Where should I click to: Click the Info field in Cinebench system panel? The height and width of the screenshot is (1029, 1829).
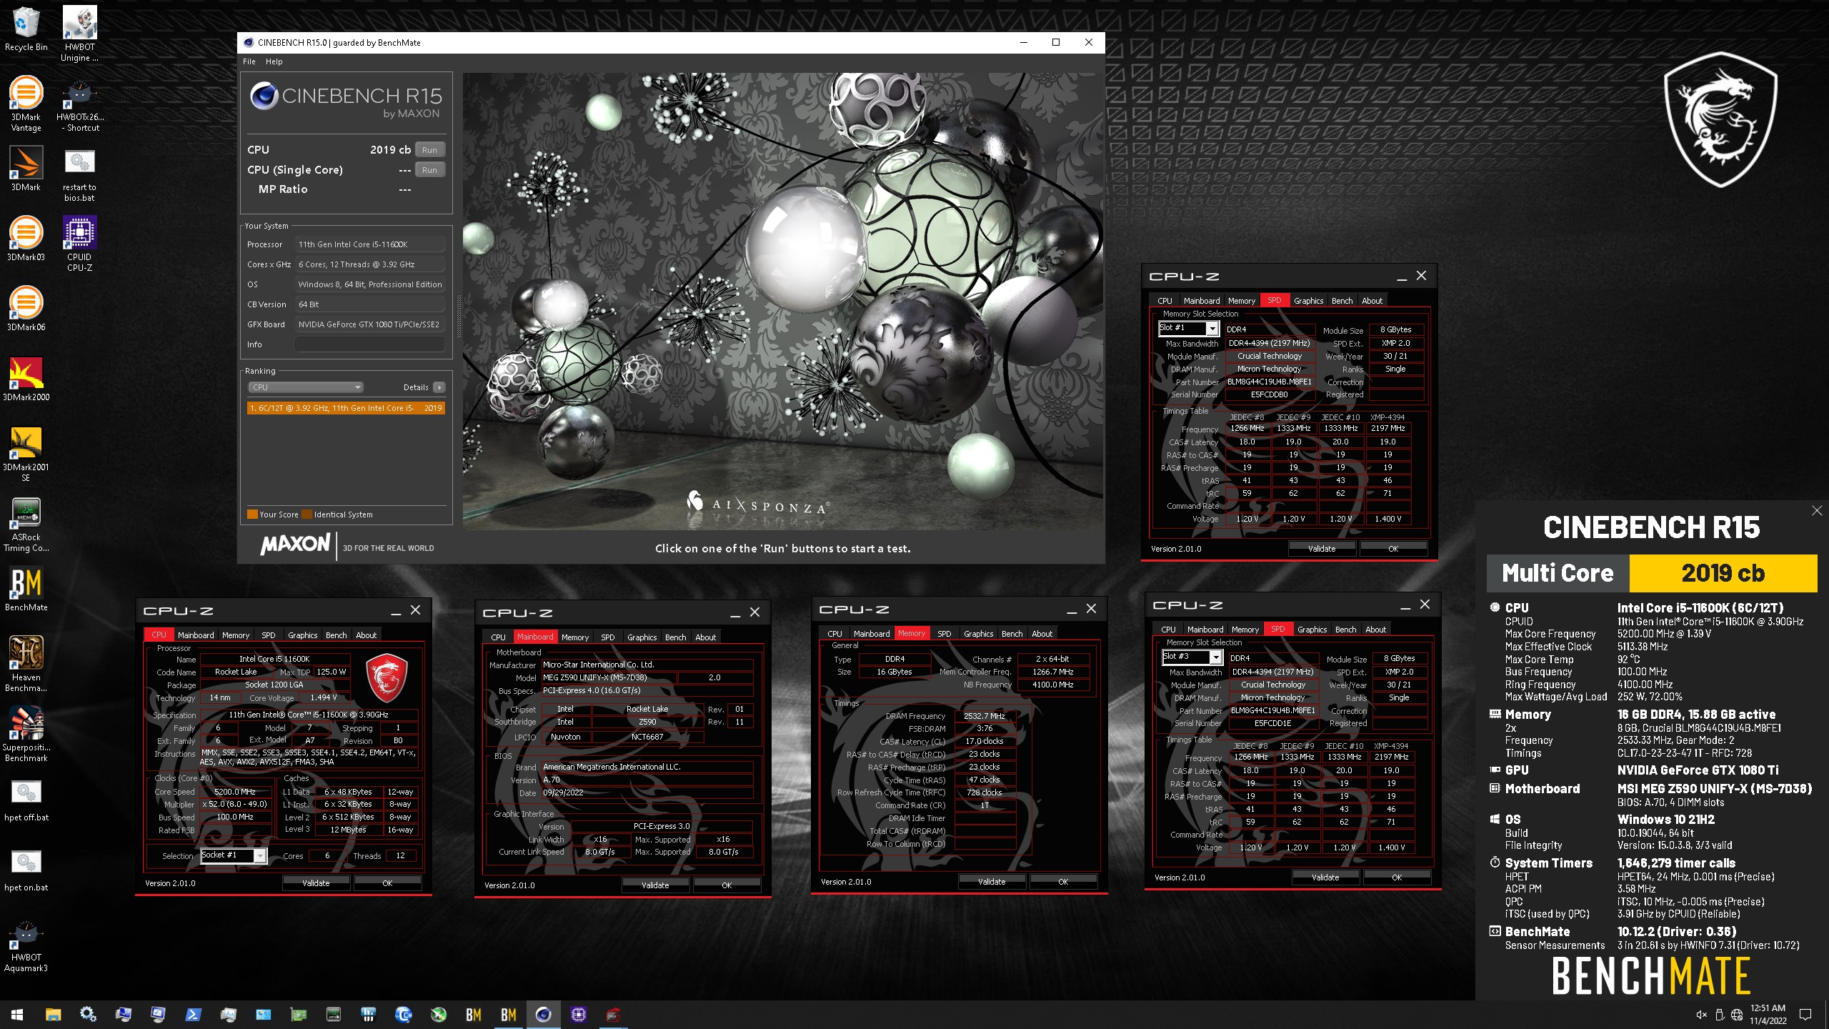(370, 344)
